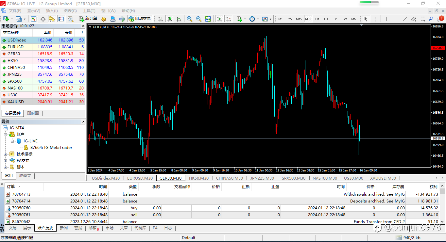
Task: Click the chart shift triangle marker
Action: 362,25
